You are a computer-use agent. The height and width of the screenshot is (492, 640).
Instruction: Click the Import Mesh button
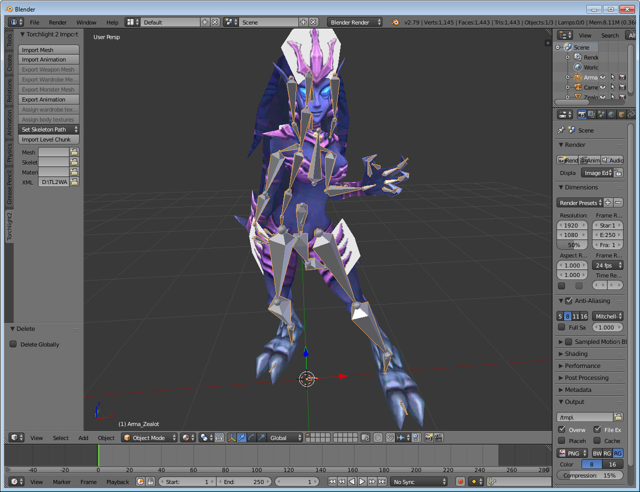click(x=48, y=49)
